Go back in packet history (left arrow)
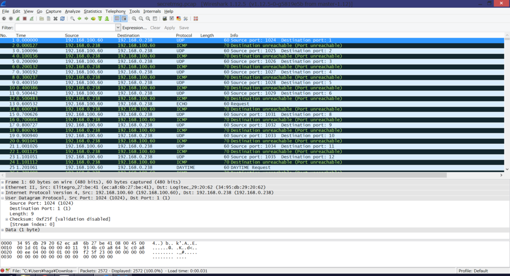The width and height of the screenshot is (510, 276). (x=79, y=19)
